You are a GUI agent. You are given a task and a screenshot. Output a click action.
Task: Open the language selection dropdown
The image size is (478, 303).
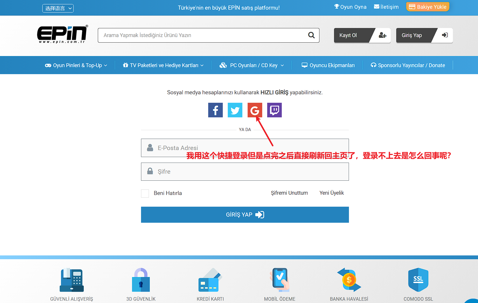[58, 8]
